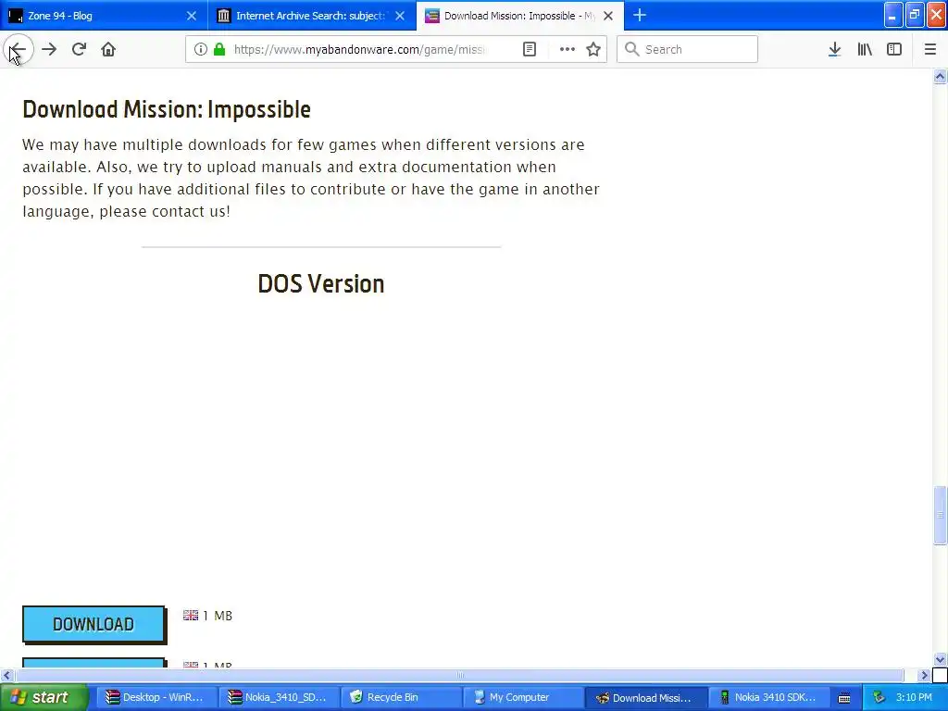
Task: Click the green secure padlock icon
Action: (219, 50)
